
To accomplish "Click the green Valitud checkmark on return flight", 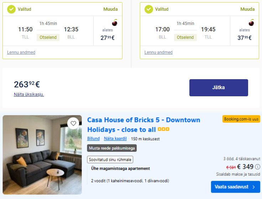I will 148,9.
